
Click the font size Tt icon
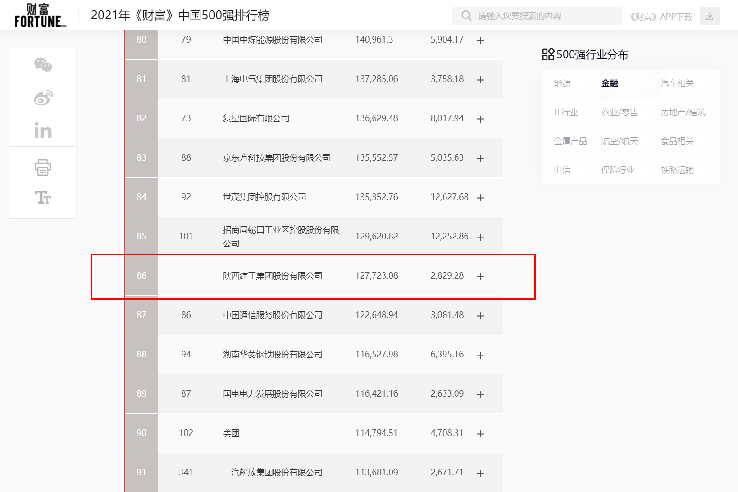(x=43, y=197)
